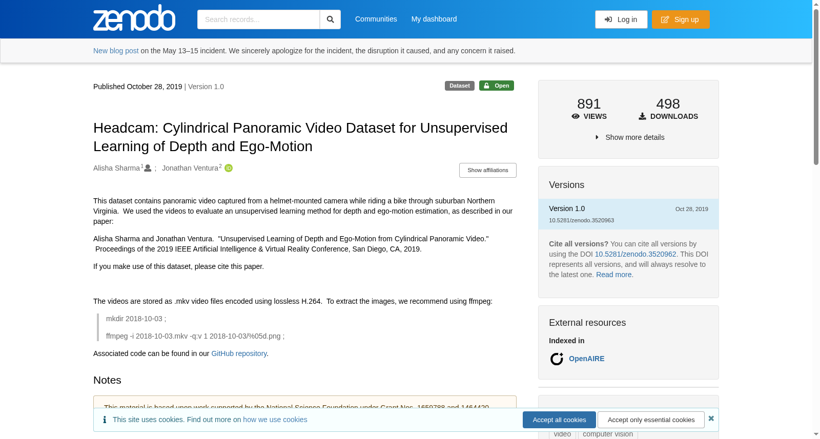Open My dashboard
Screen dimensions: 820x439
(x=434, y=19)
